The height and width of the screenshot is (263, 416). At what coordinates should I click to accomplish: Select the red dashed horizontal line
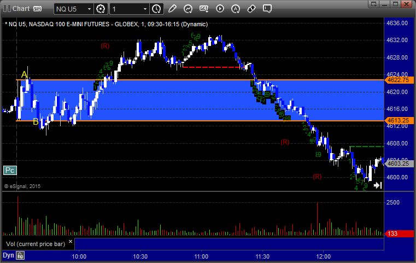click(212, 67)
